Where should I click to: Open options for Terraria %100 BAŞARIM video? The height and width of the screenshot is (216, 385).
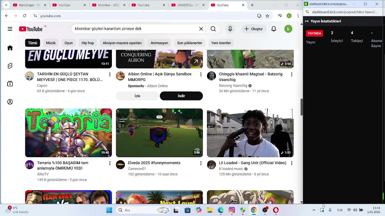[110, 163]
